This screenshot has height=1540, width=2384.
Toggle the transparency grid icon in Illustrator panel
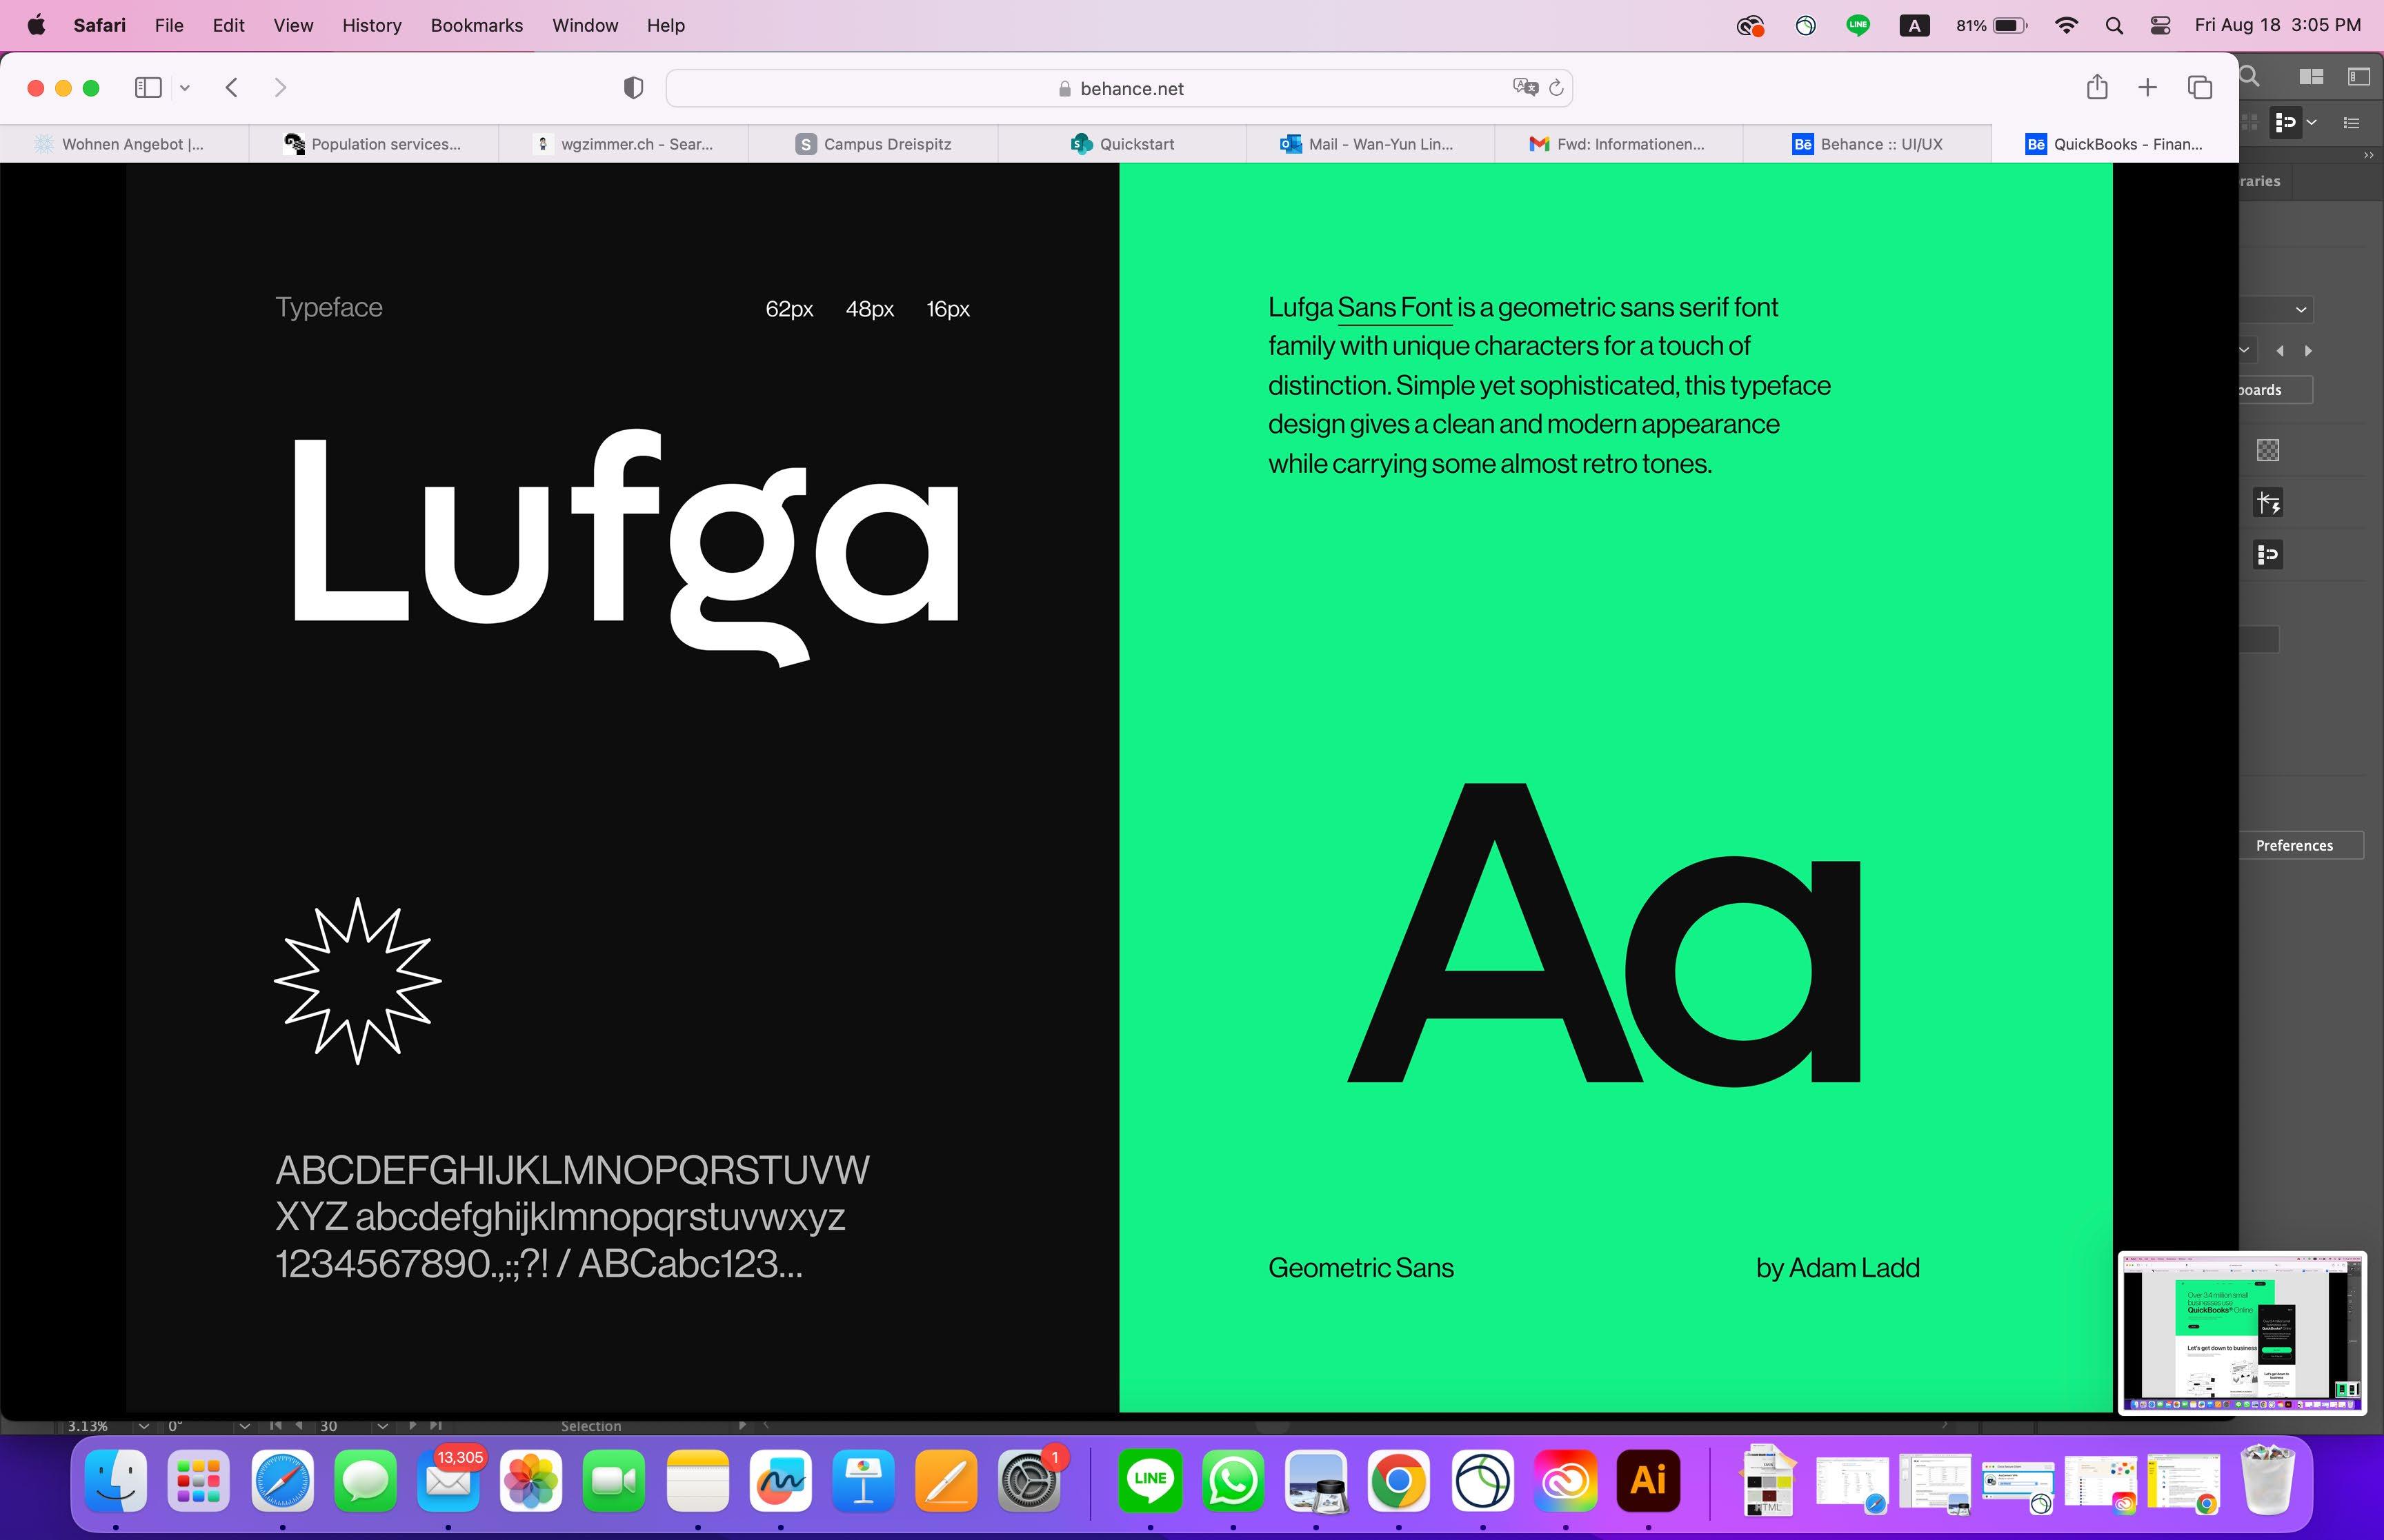(x=2268, y=450)
